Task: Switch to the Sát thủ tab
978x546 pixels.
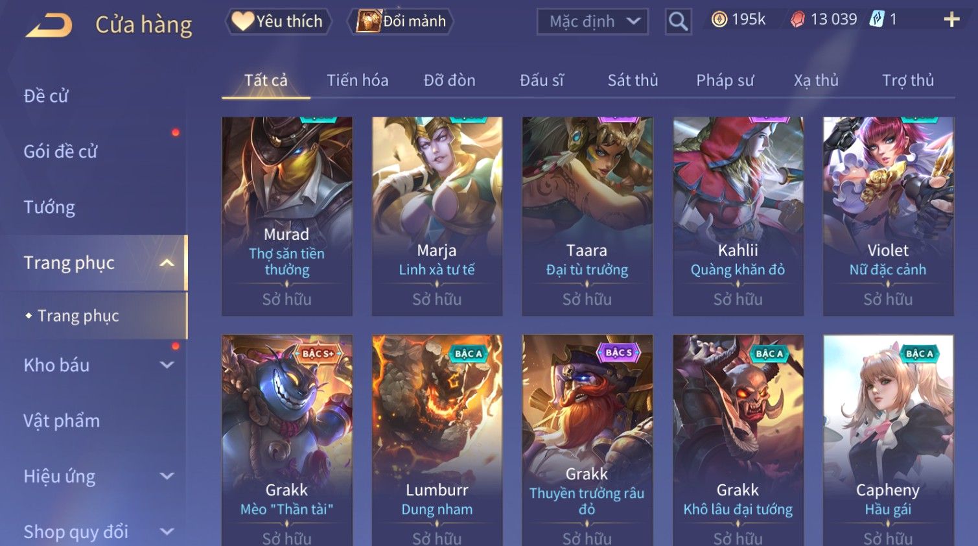Action: (x=633, y=80)
